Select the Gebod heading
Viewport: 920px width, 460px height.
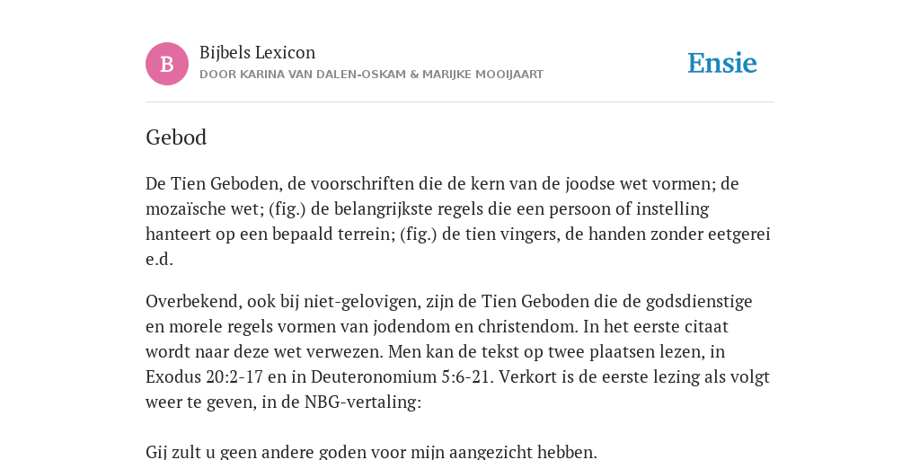176,137
